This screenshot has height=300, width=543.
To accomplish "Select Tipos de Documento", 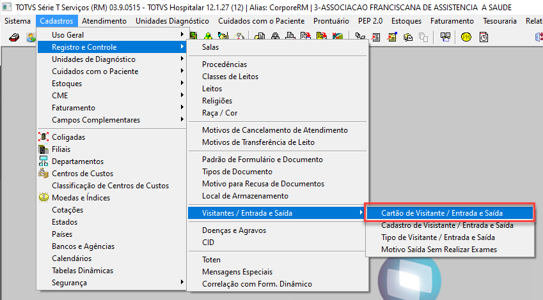I will (x=278, y=172).
